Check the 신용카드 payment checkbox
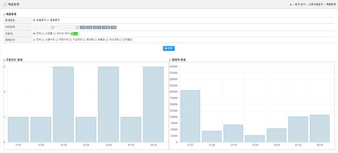 pyautogui.click(x=43, y=40)
